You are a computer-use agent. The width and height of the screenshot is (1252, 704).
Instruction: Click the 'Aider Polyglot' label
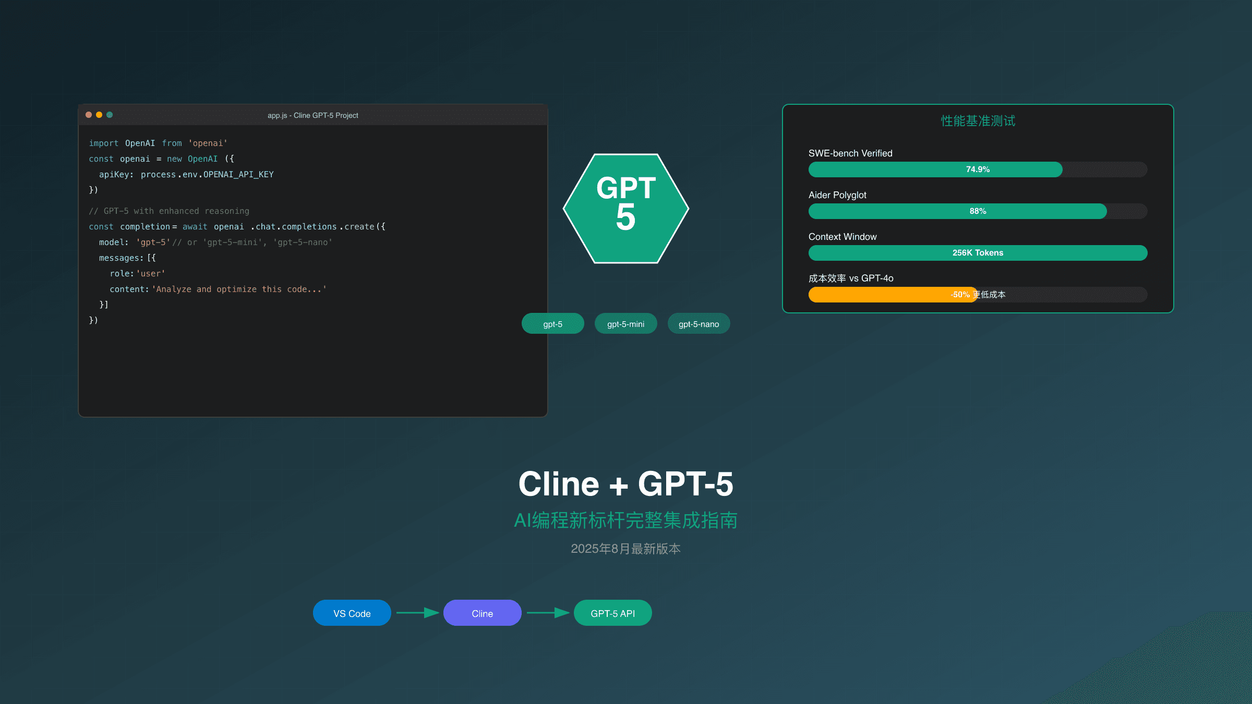pyautogui.click(x=837, y=195)
